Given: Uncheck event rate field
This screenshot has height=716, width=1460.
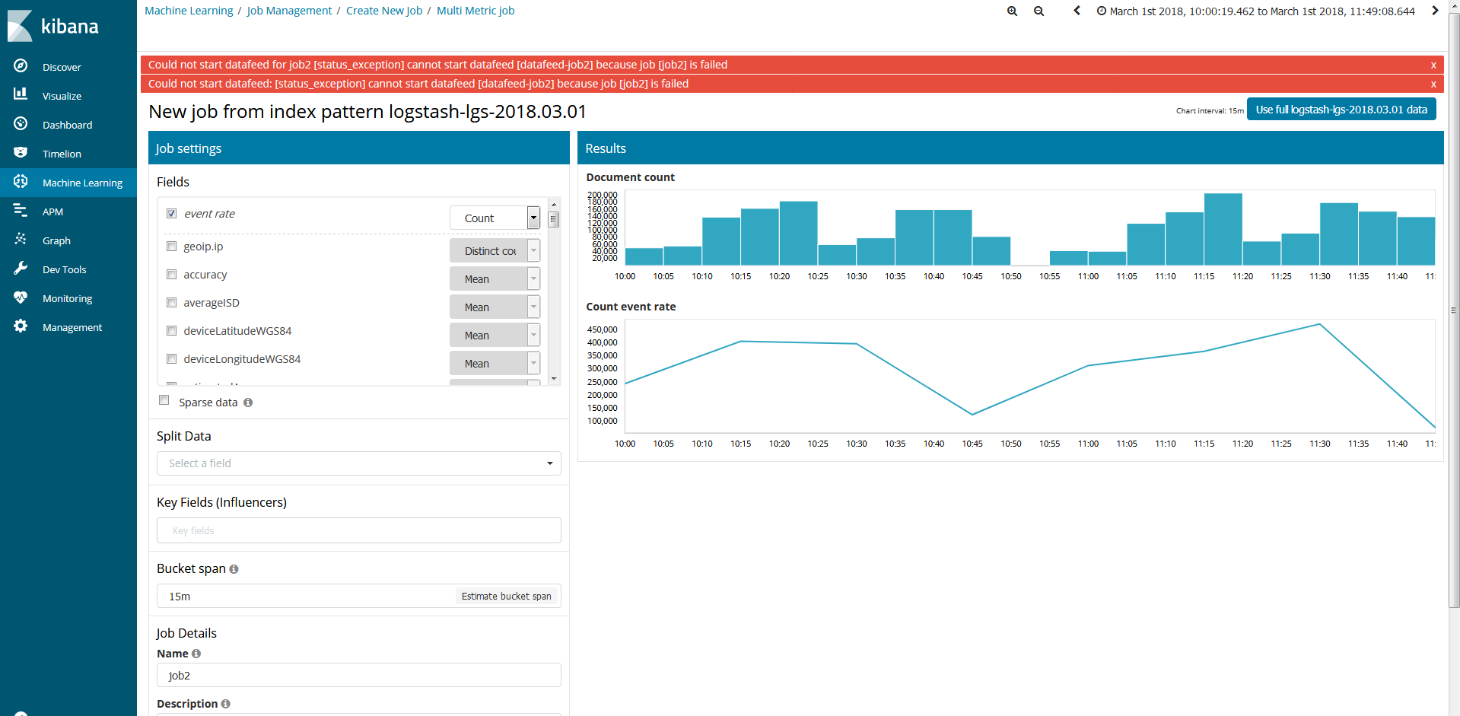Looking at the screenshot, I should click(x=171, y=213).
